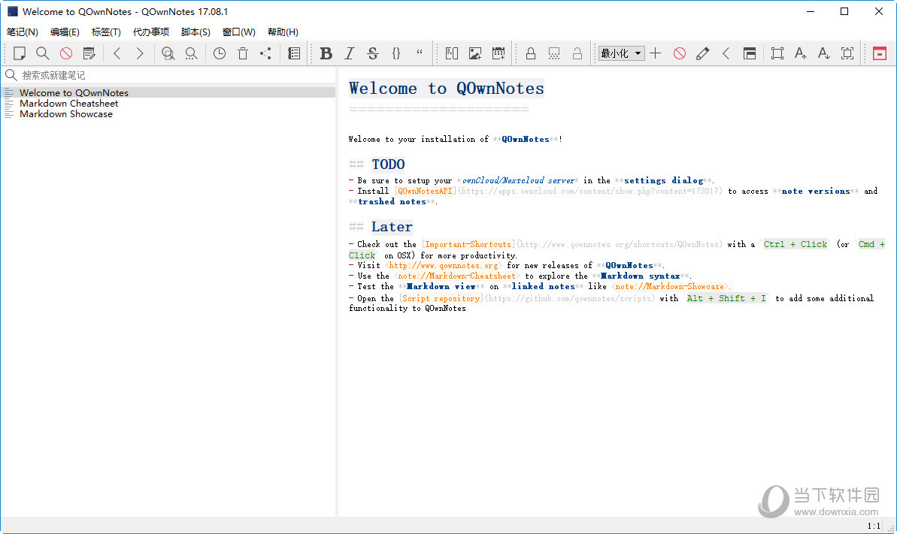Open the 代办事项 menu

pyautogui.click(x=151, y=32)
